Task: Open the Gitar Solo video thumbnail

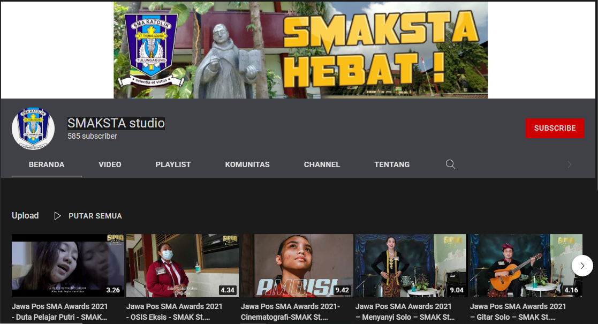Action: tap(526, 266)
